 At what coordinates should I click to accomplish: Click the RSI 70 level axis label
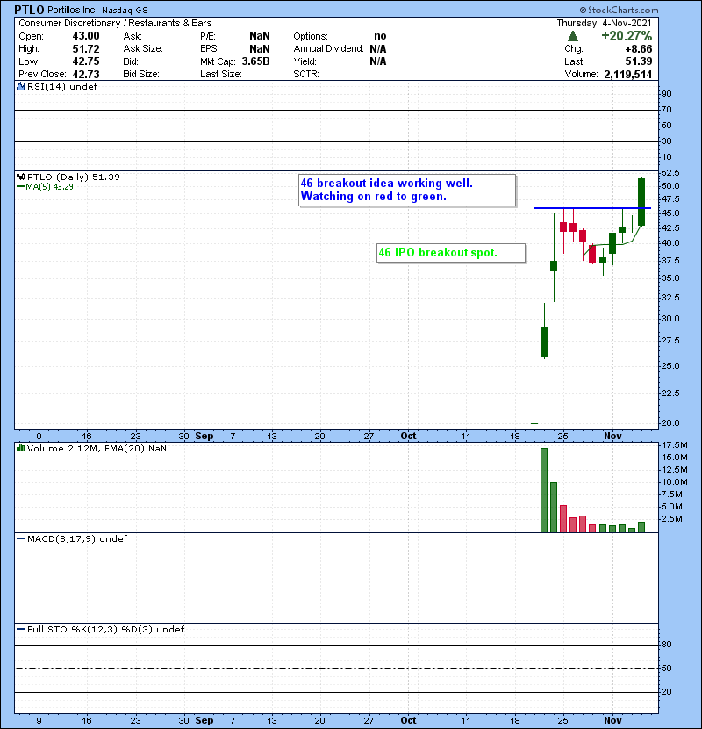click(x=667, y=110)
